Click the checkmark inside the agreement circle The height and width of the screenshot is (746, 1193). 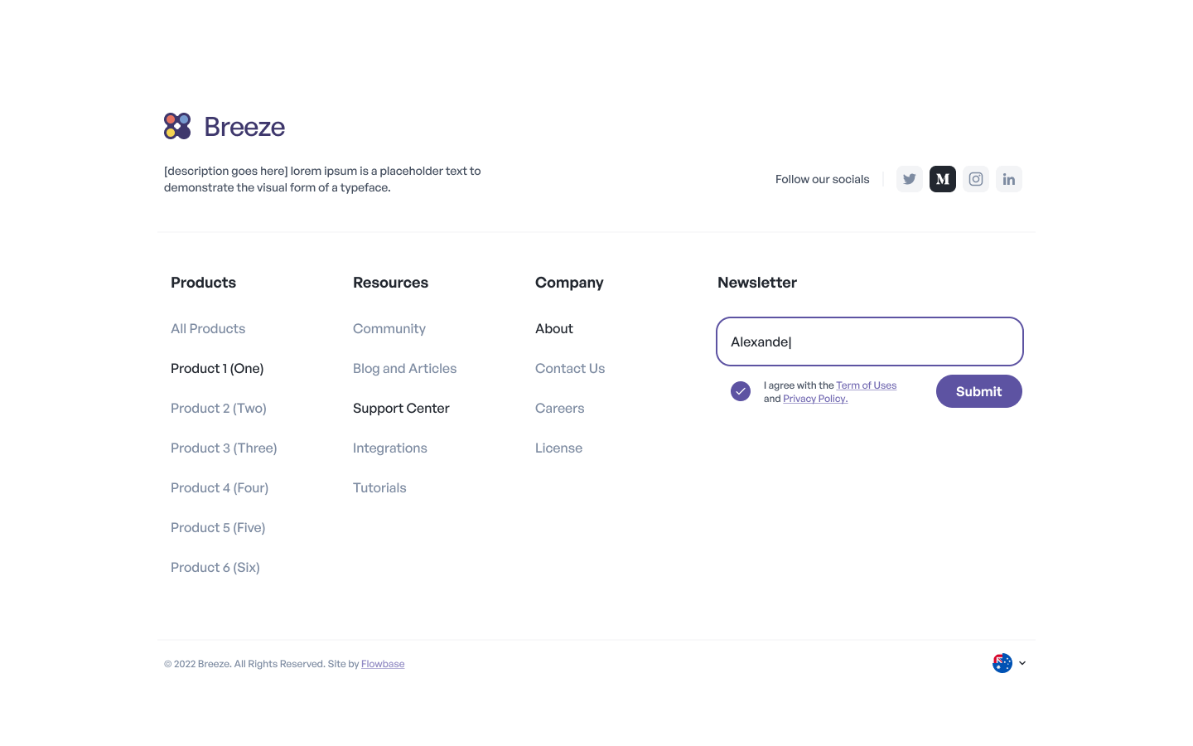740,390
